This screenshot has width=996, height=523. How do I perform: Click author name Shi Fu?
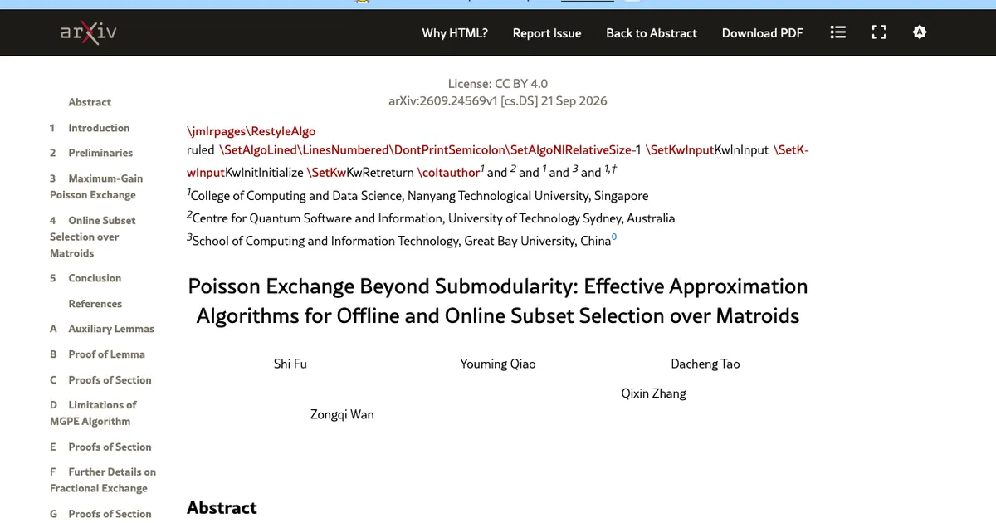290,364
